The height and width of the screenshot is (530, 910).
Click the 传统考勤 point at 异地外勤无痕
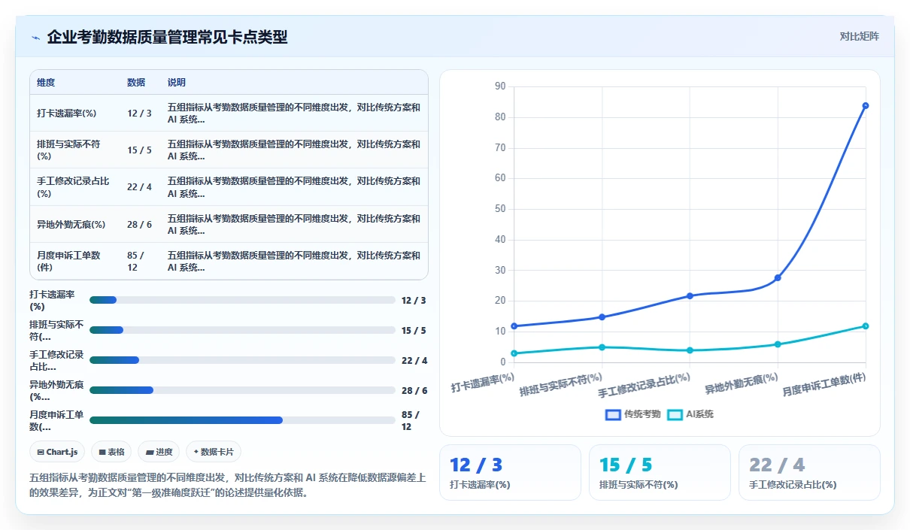click(778, 277)
